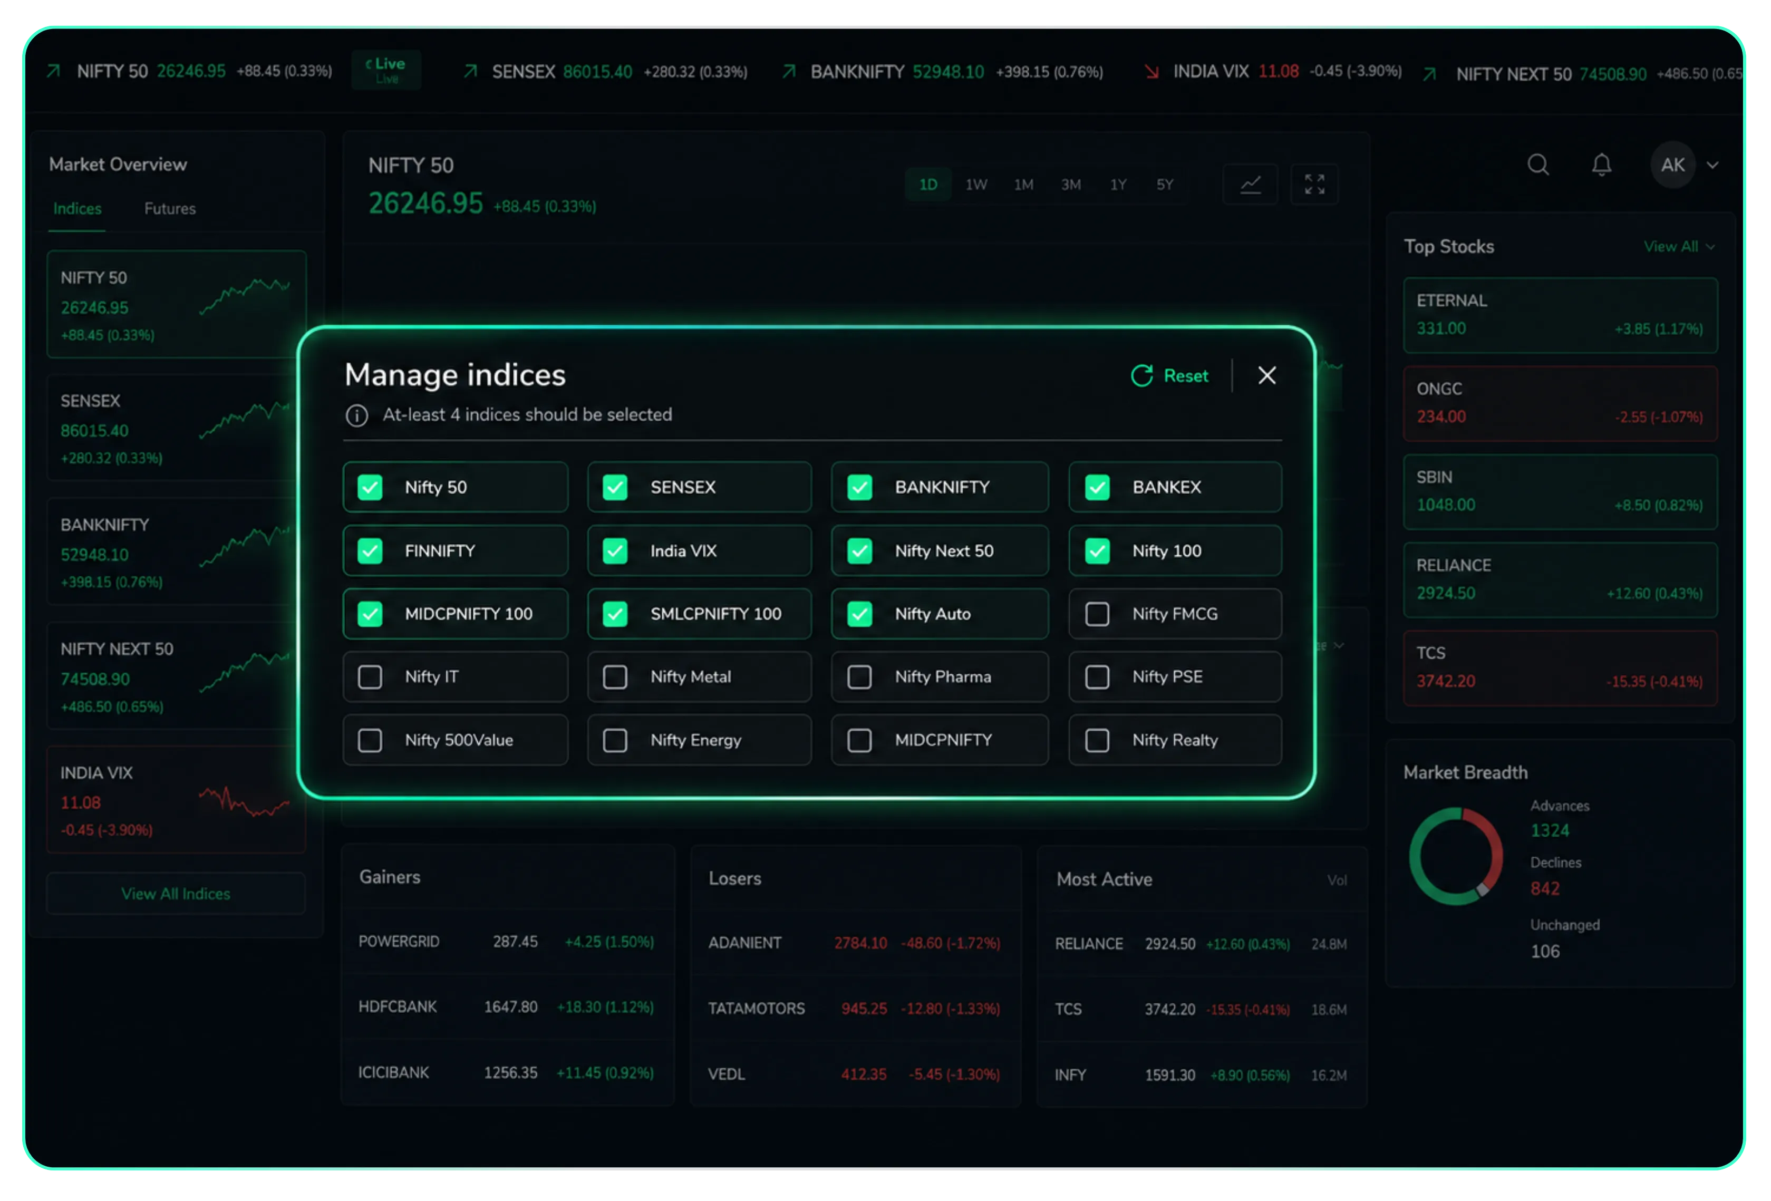Click the INFY row in Most Active
The height and width of the screenshot is (1201, 1771).
[1202, 1076]
